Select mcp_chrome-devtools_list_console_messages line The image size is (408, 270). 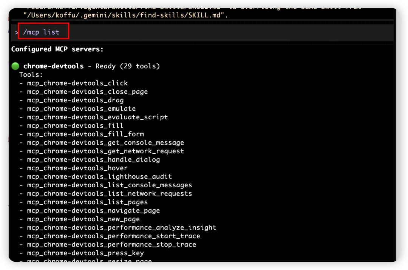109,185
